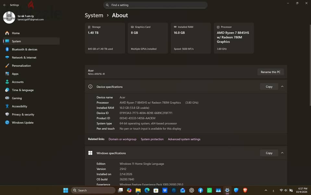The width and height of the screenshot is (311, 195).
Task: Click the back arrow in Settings
Action: [5, 5]
